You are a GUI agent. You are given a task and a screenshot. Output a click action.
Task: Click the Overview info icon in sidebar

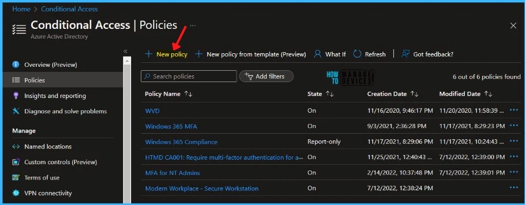(x=16, y=65)
